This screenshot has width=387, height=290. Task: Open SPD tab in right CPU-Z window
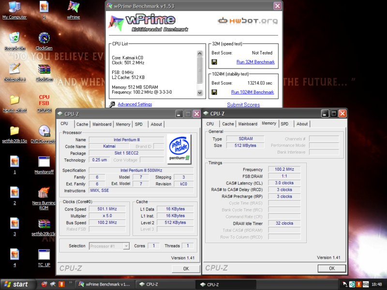click(x=284, y=124)
